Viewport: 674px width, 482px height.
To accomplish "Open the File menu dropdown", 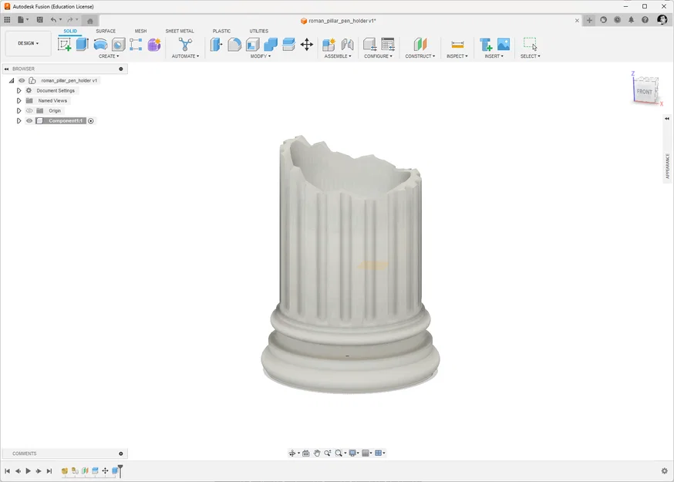I will point(23,20).
